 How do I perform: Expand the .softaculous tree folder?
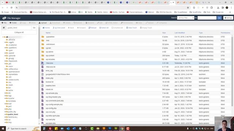[x=5, y=69]
